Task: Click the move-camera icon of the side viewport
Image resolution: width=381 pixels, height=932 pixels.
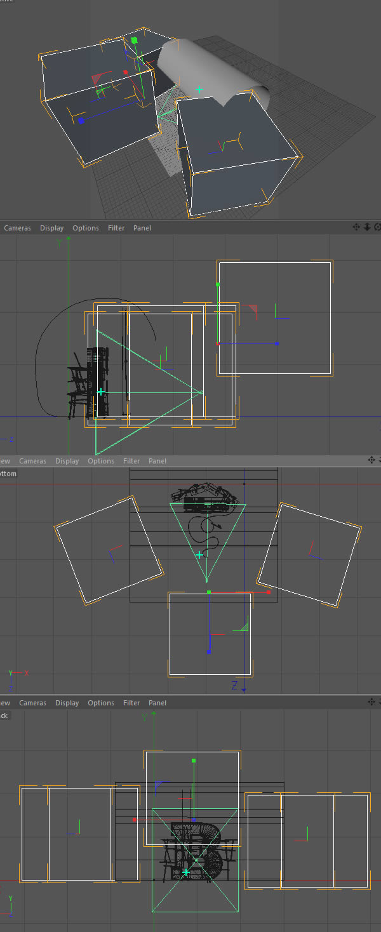Action: pos(356,227)
